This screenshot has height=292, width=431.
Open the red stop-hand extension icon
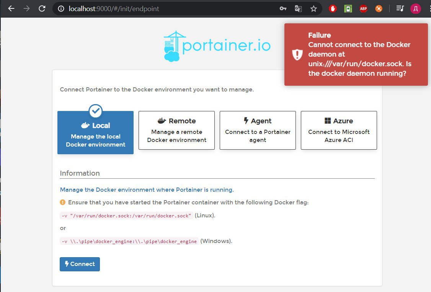[x=333, y=9]
